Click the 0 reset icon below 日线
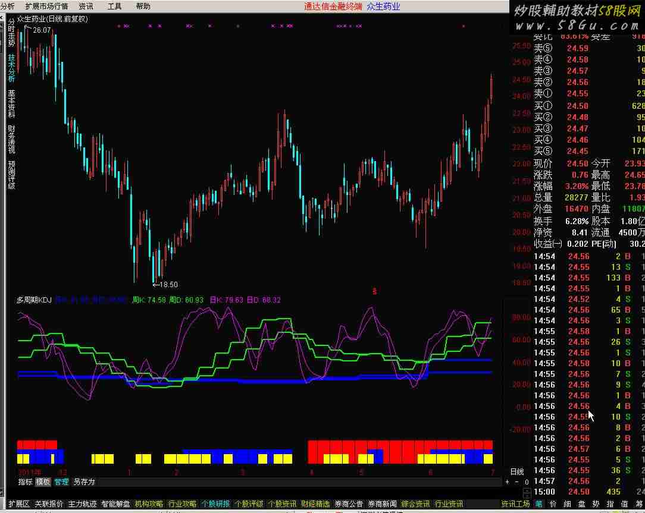 (526, 482)
